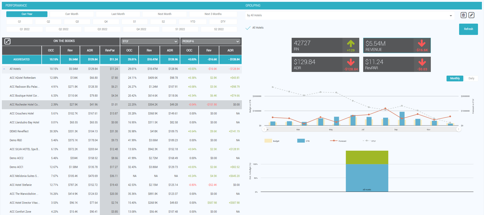The image size is (484, 215).
Task: Click the green up arrow on RN card
Action: pyautogui.click(x=351, y=44)
